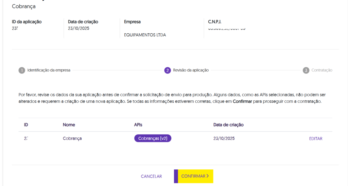Click the table's Data de criação column header
This screenshot has width=348, height=186.
click(x=228, y=125)
